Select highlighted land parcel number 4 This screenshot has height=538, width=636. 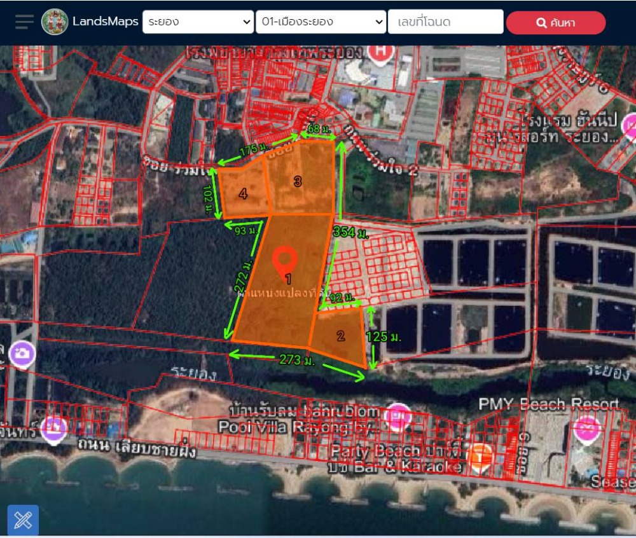coord(243,193)
